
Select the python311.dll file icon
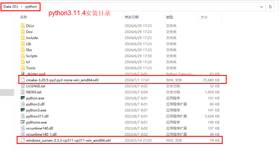pyautogui.click(x=23, y=116)
